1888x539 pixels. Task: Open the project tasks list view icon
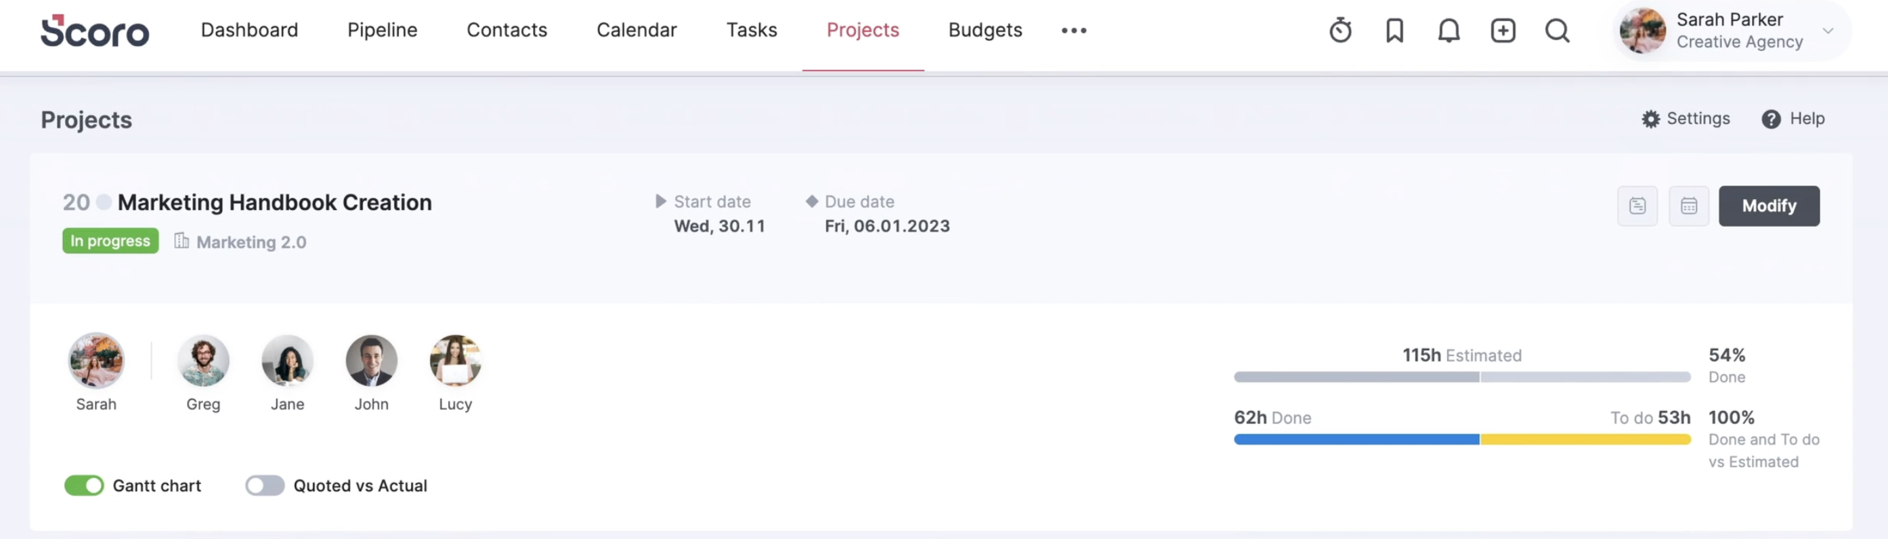click(x=1637, y=206)
